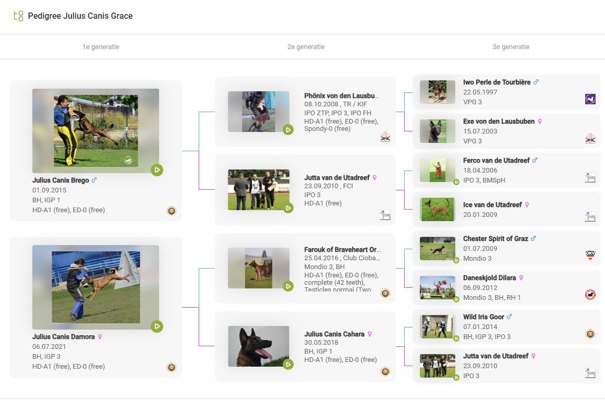Open Julius Canis Brego profile link
This screenshot has width=605, height=400.
click(60, 180)
